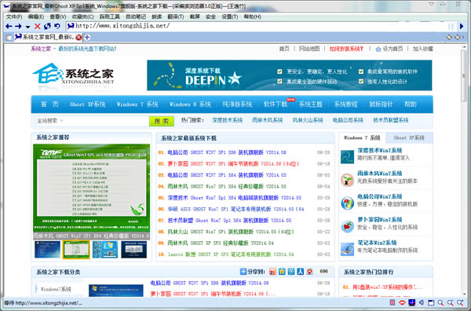This screenshot has height=311, width=471.
Task: Click the red book icon in status bar
Action: coord(392,302)
